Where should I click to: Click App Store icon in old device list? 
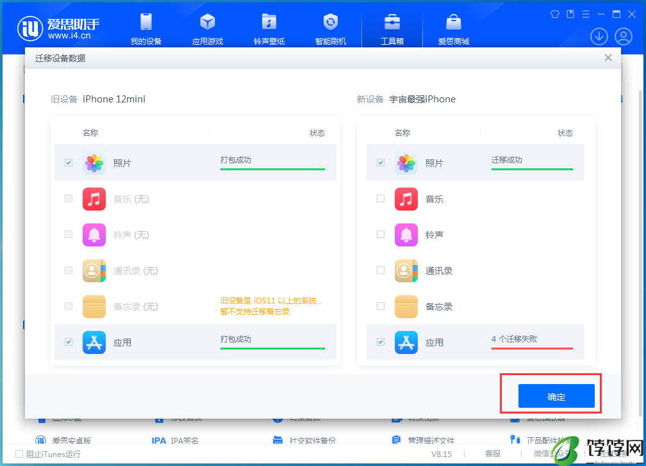(94, 342)
